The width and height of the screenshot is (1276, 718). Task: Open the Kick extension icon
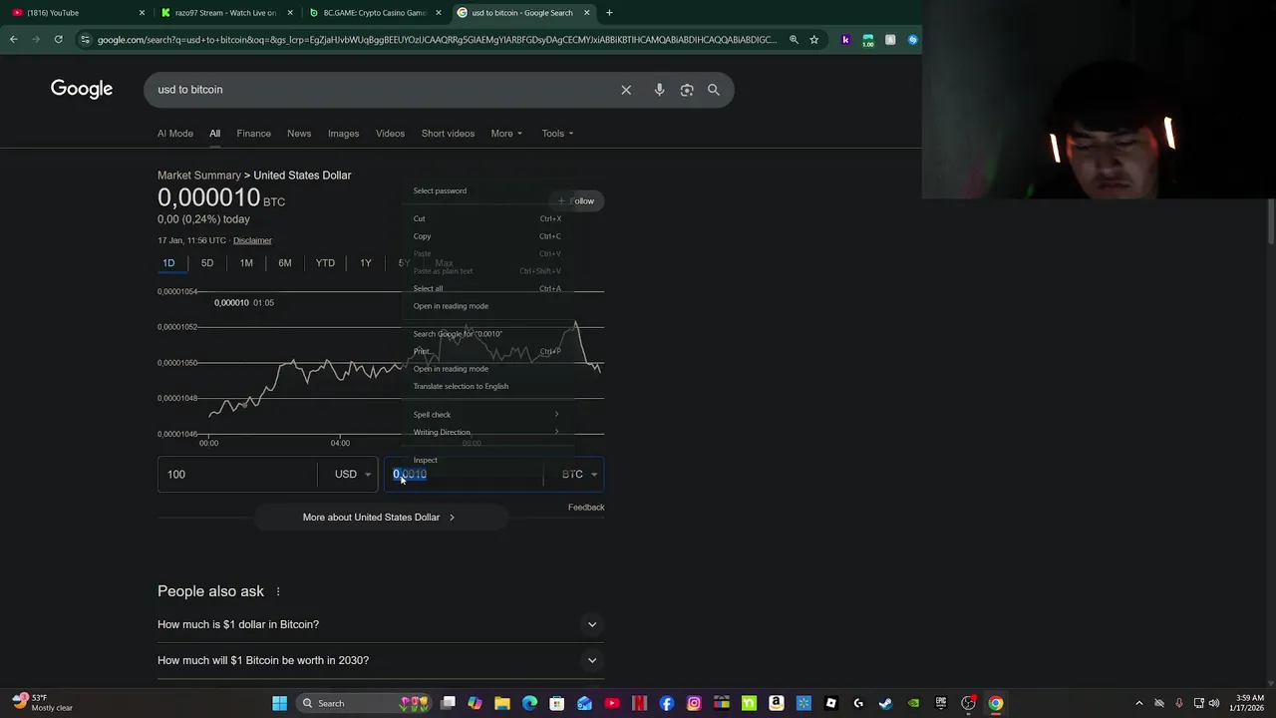846,40
